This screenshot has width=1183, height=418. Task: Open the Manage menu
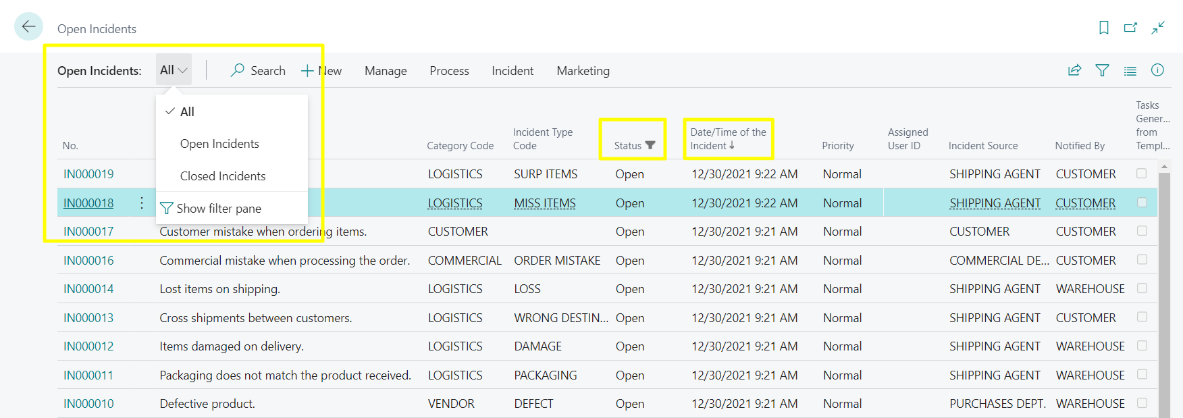386,71
